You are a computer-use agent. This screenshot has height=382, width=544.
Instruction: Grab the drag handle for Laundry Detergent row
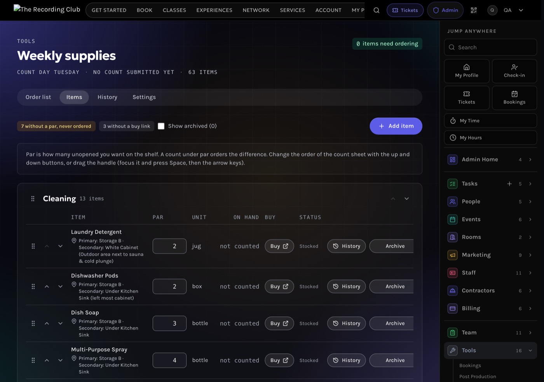pyautogui.click(x=33, y=246)
